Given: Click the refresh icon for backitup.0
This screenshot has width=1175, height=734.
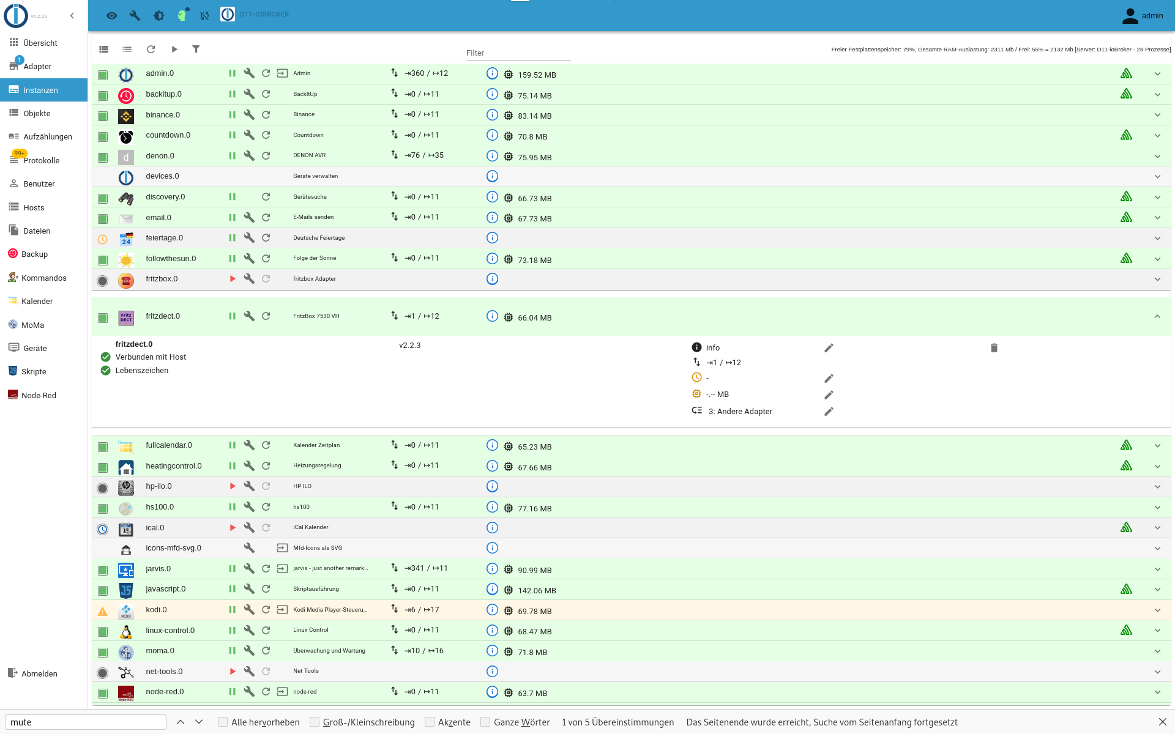Looking at the screenshot, I should [266, 94].
